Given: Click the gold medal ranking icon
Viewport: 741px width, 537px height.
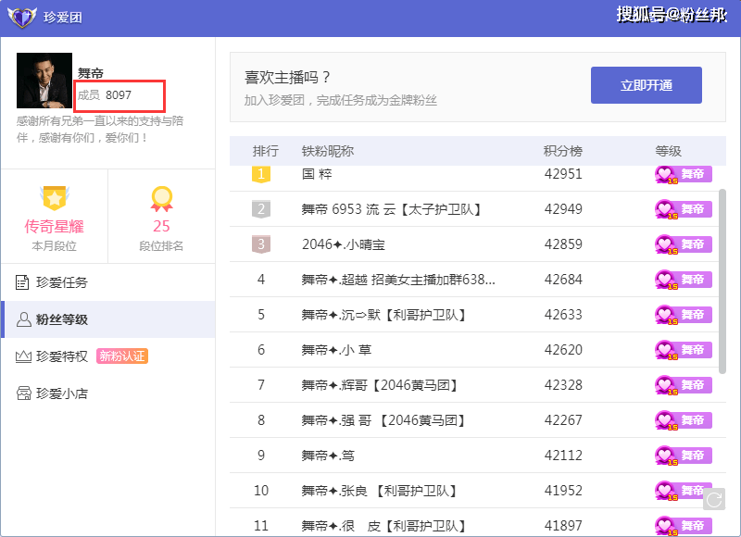Looking at the screenshot, I should pyautogui.click(x=162, y=198).
